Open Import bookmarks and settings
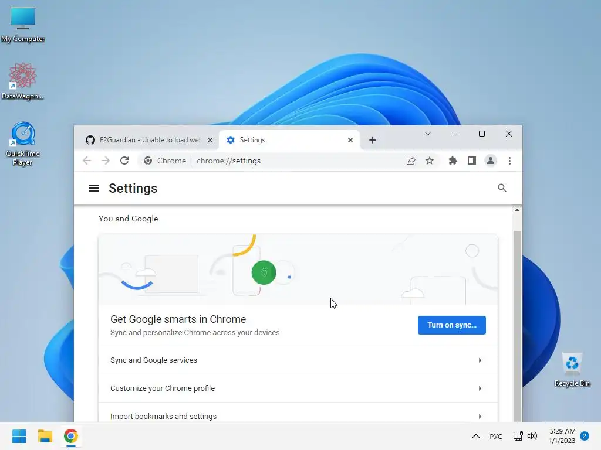601x450 pixels. (298, 413)
